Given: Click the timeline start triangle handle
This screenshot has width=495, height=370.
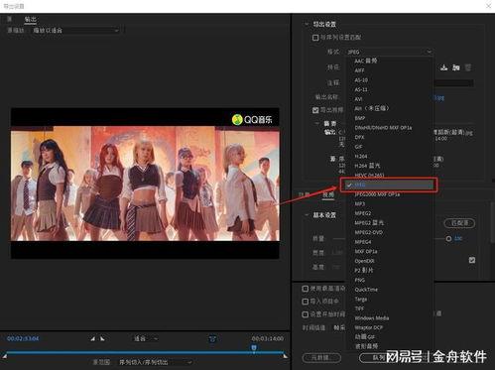Looking at the screenshot, I should click(5, 356).
